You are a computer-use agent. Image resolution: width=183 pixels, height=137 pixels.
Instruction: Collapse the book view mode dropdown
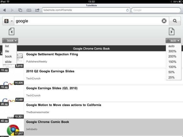[10, 41]
